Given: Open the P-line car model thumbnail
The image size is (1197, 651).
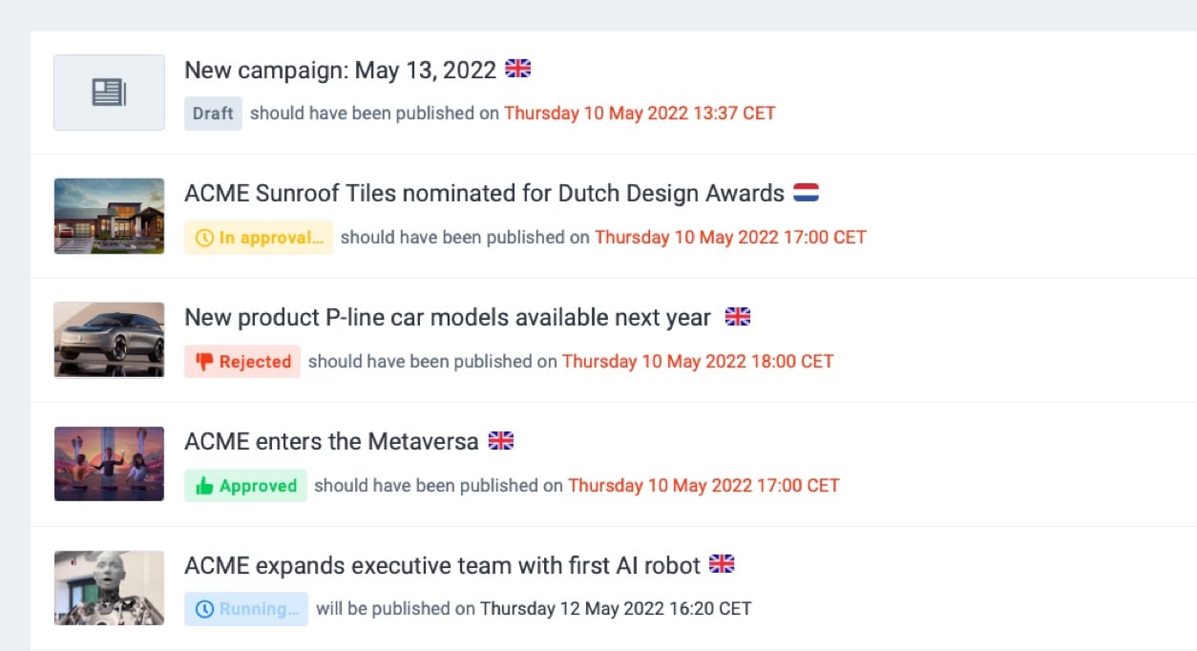Looking at the screenshot, I should click(x=109, y=340).
